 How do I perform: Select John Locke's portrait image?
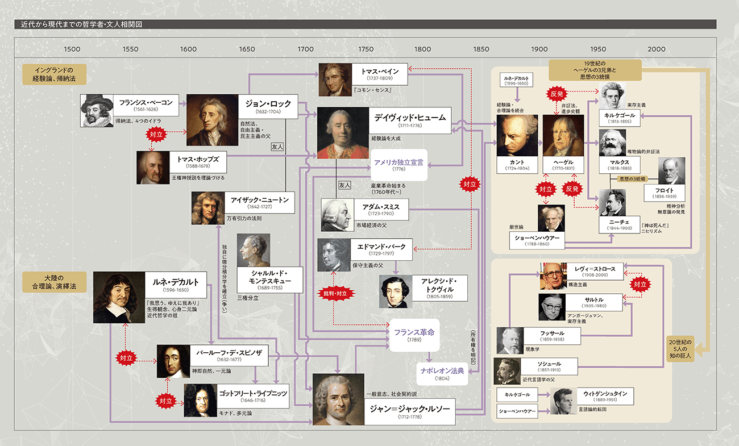211,120
